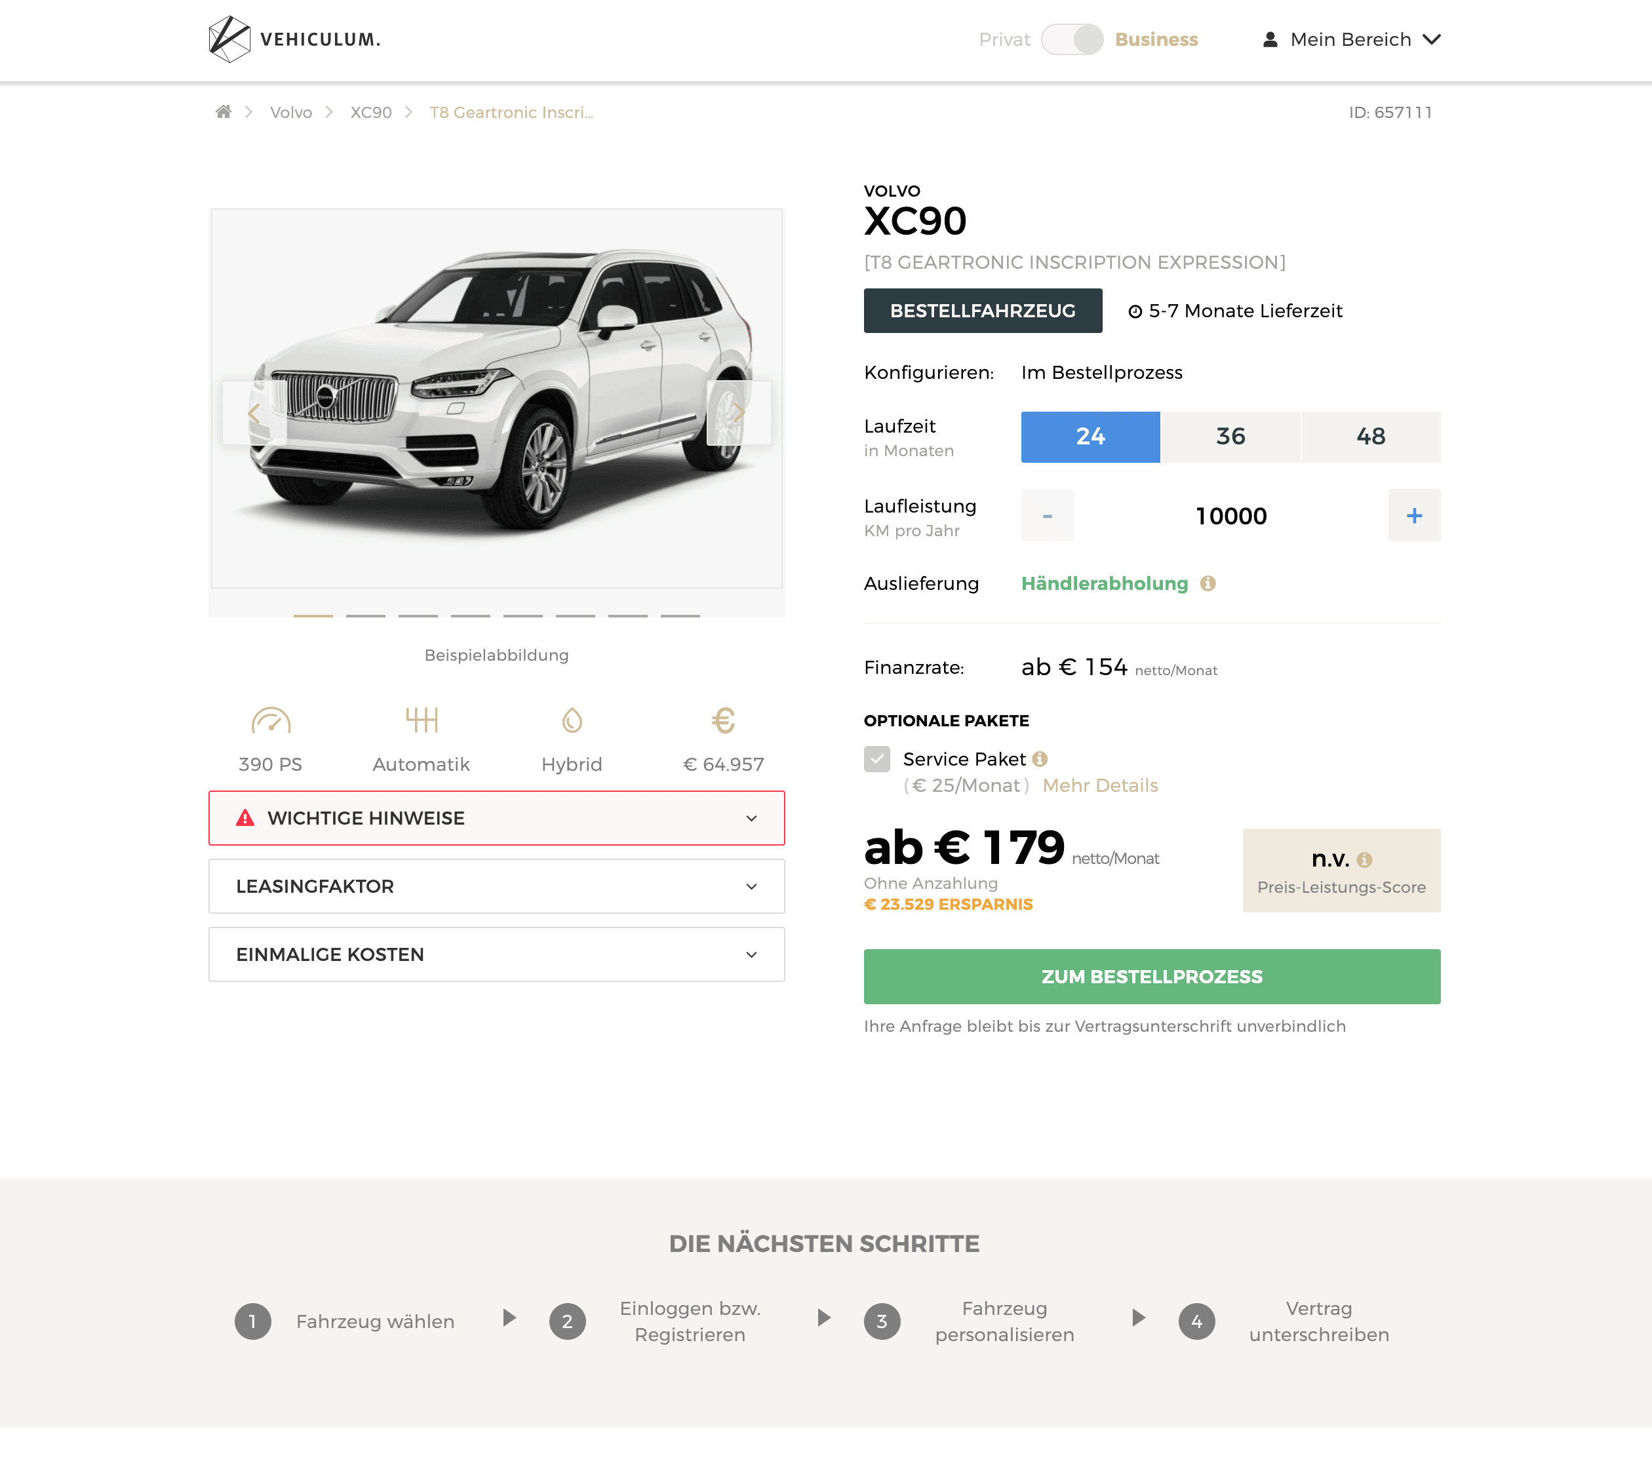Select the 36 months Laufzeit option
The height and width of the screenshot is (1467, 1652).
coord(1230,437)
